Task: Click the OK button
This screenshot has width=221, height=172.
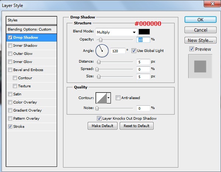Action: point(200,20)
